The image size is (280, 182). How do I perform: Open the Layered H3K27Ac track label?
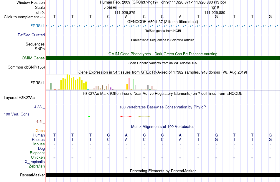tap(19, 98)
